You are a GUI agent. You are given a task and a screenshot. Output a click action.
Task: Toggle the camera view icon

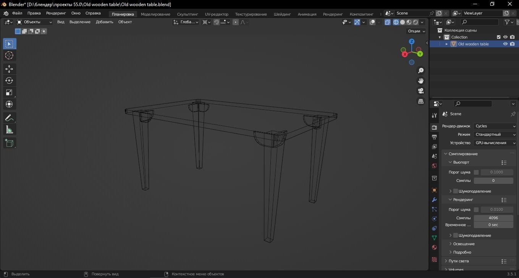421,91
